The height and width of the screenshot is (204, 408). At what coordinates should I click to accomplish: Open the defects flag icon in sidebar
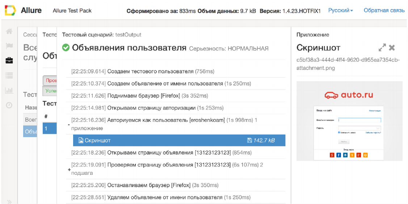point(9,46)
